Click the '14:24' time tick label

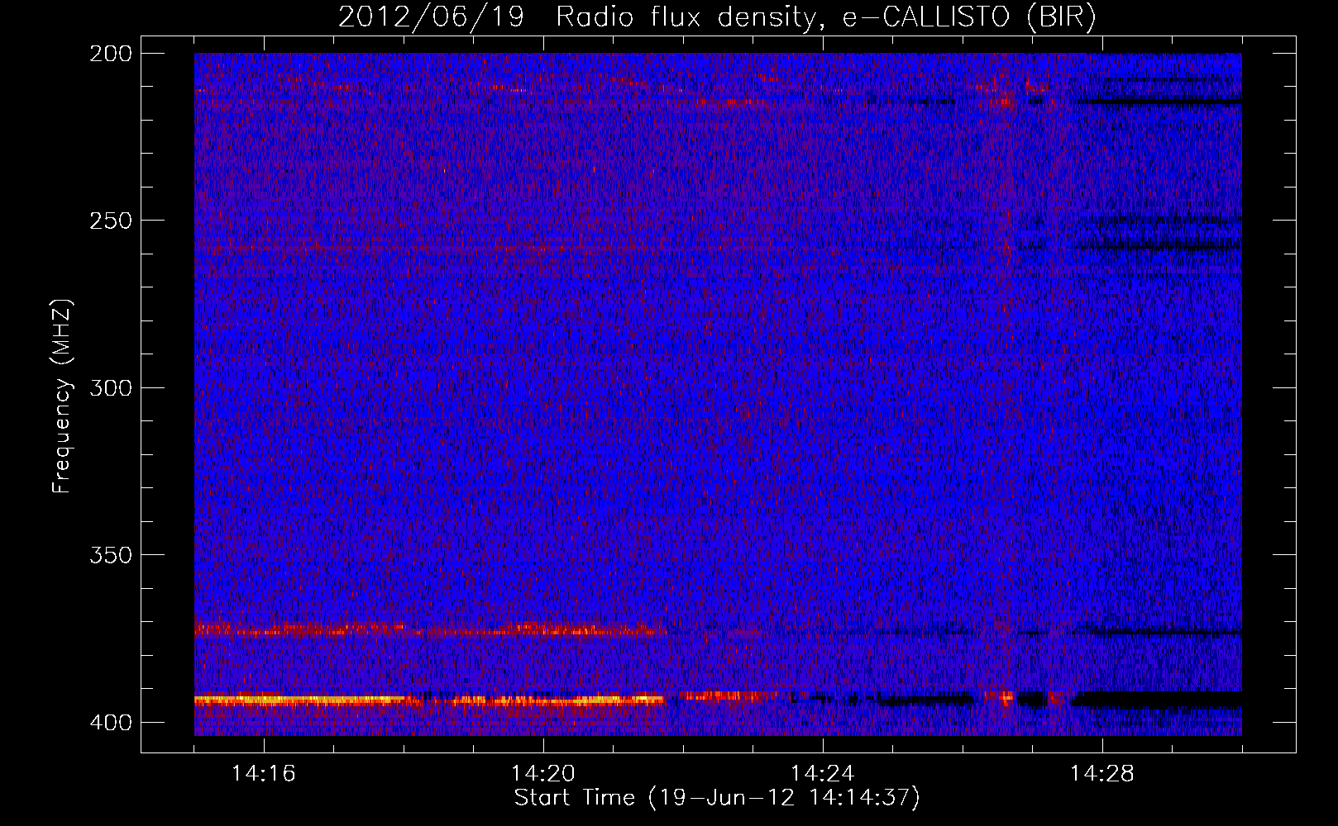[822, 774]
